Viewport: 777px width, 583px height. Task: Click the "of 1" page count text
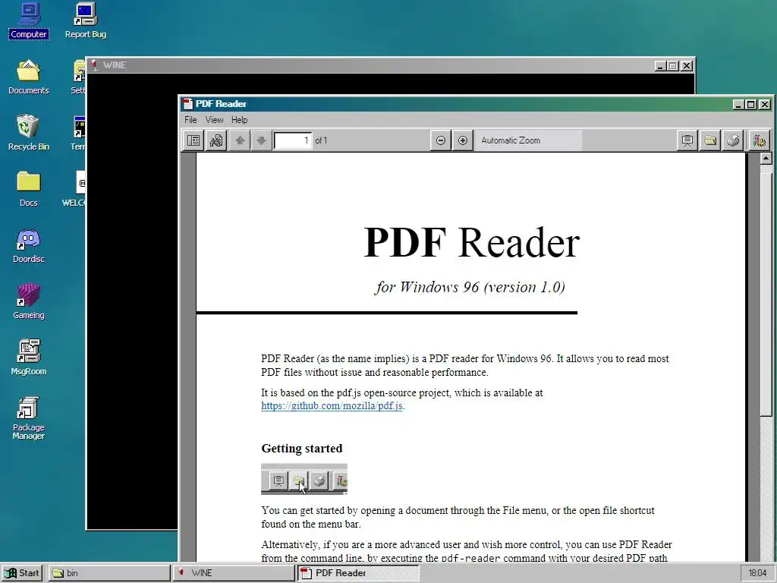tap(321, 140)
